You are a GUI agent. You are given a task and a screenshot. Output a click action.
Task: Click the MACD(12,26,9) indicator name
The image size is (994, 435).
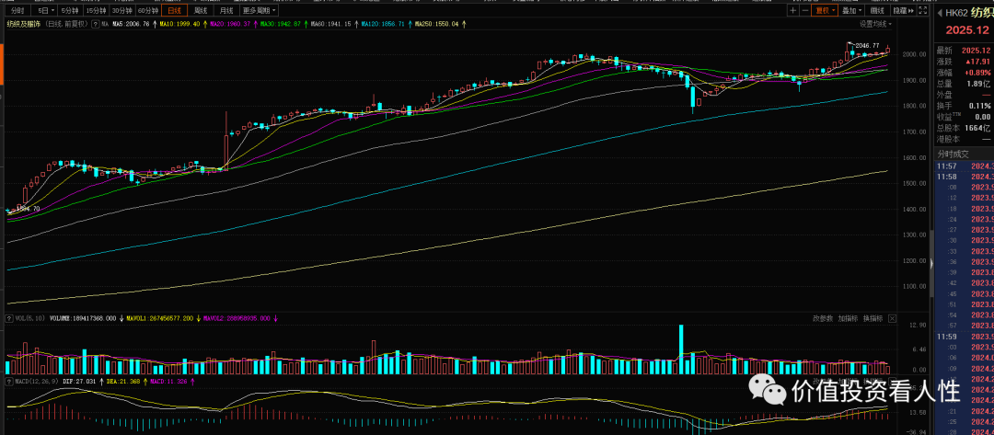37,381
